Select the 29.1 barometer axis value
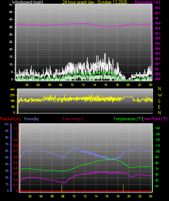This screenshot has height=201, width=169. [x=158, y=64]
